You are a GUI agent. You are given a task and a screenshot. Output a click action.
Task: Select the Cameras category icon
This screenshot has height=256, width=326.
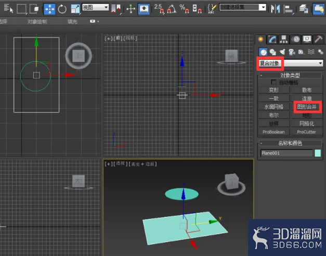click(x=292, y=52)
